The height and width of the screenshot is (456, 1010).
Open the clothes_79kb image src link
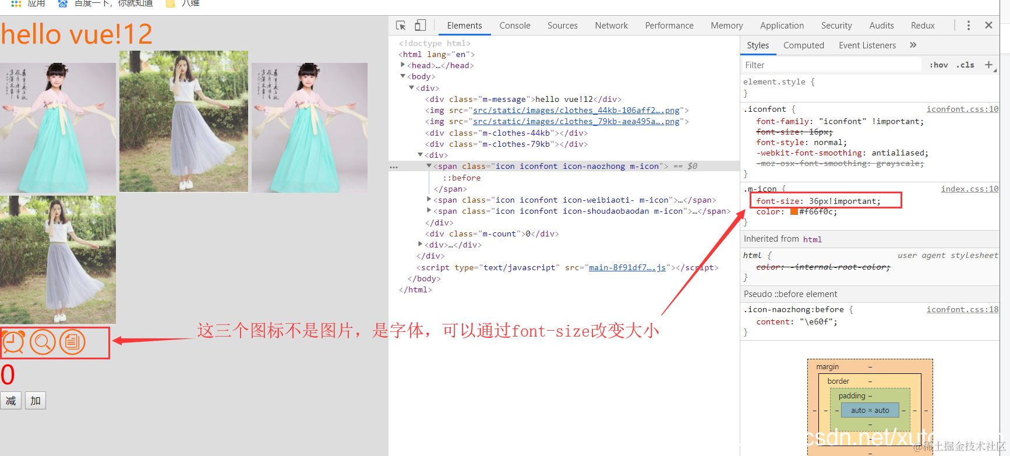click(x=576, y=121)
